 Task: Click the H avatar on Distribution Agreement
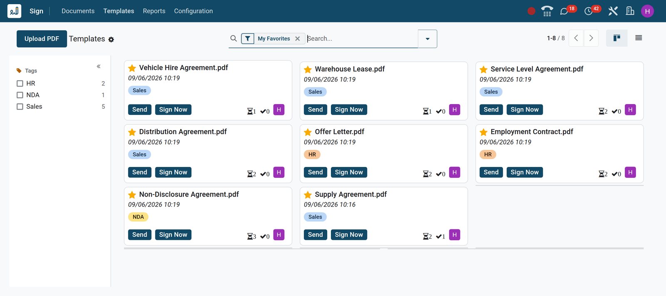tap(279, 172)
